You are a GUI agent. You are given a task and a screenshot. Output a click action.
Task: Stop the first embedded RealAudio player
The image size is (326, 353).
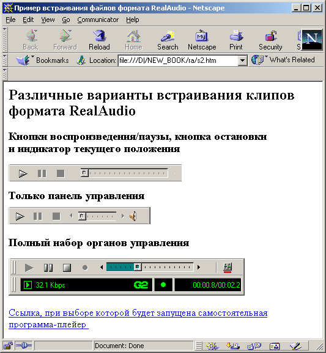point(61,173)
